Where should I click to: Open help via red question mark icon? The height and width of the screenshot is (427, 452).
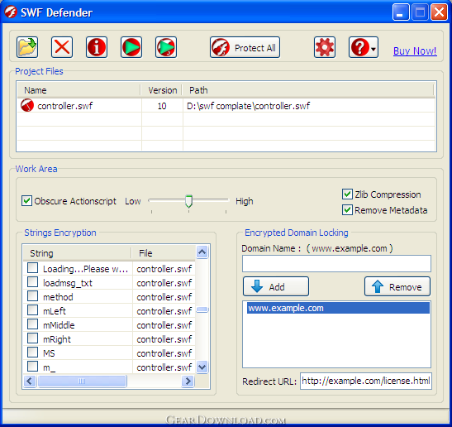tap(359, 47)
